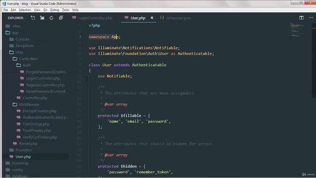Click the word Authenticatable in class declaration
316x178 pixels.
(x=149, y=65)
